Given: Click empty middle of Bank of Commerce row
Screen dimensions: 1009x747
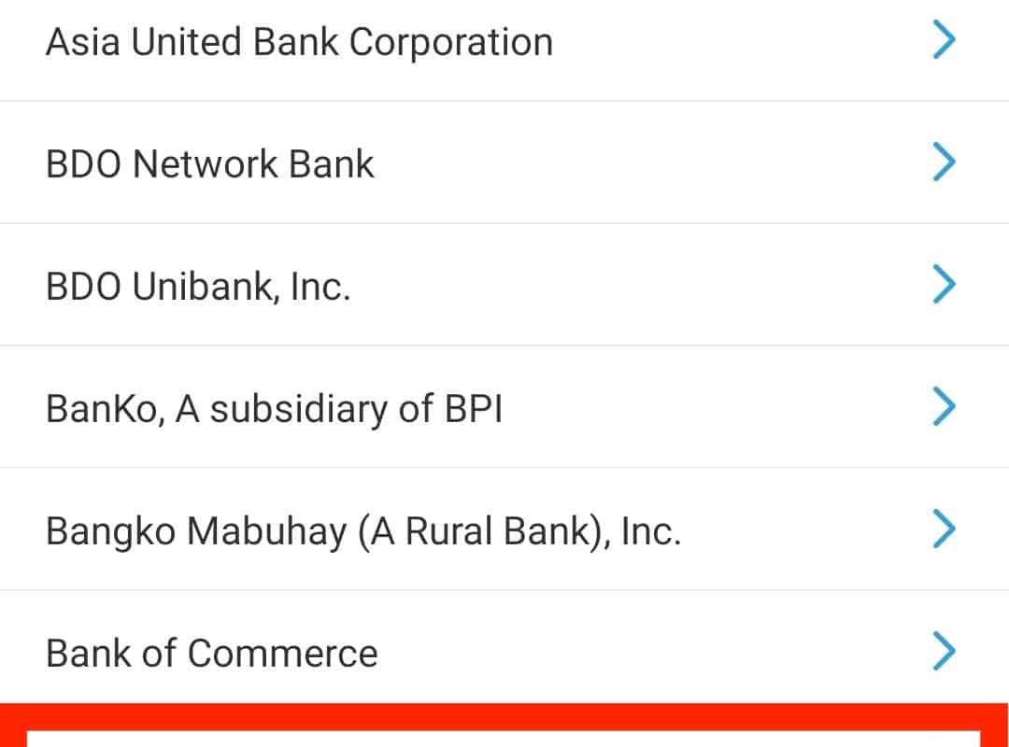Looking at the screenshot, I should 654,653.
